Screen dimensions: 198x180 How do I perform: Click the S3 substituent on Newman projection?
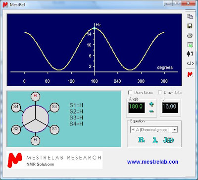(x=54, y=107)
